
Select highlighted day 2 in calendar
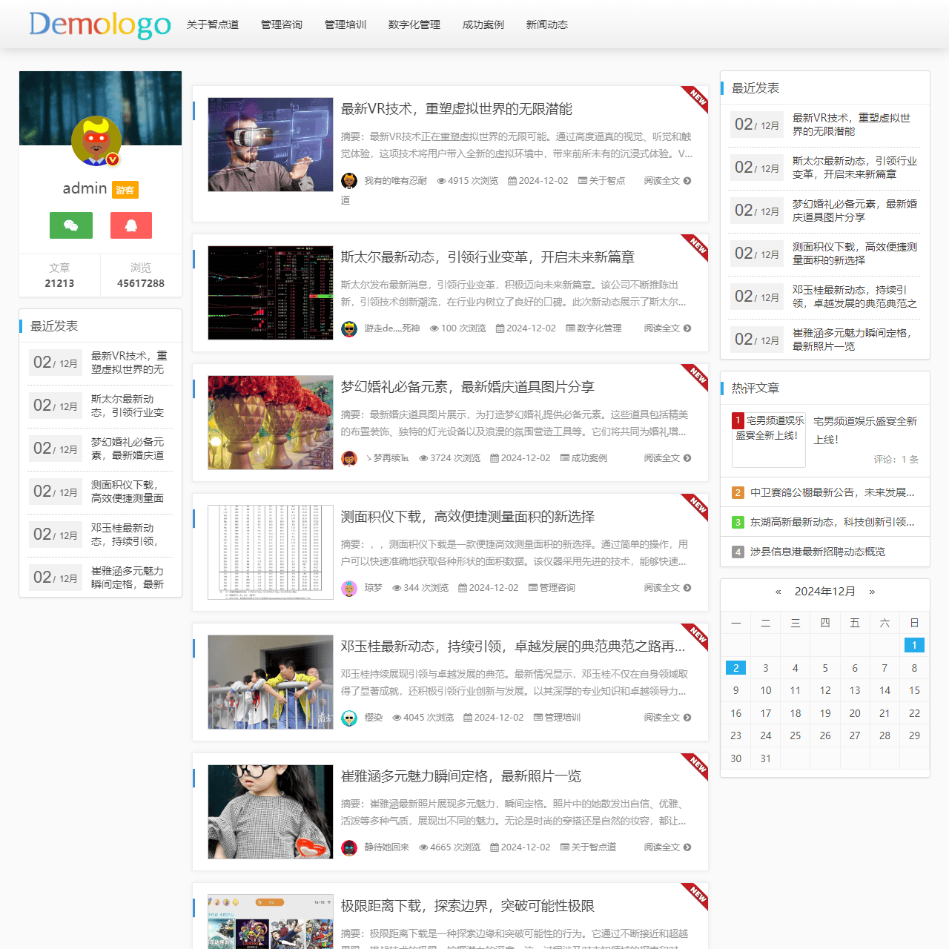[735, 668]
